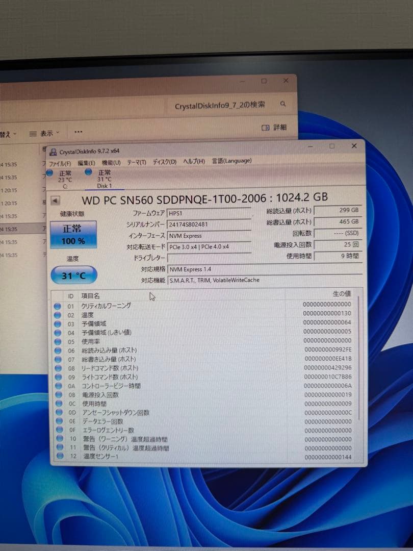Click status icon for row 08 リードコマンド数
Image resolution: width=413 pixels, height=551 pixels.
[59, 368]
